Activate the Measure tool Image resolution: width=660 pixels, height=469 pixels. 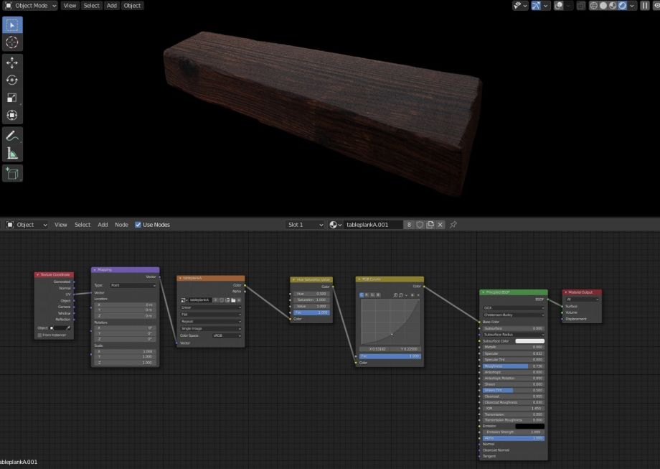click(x=12, y=153)
